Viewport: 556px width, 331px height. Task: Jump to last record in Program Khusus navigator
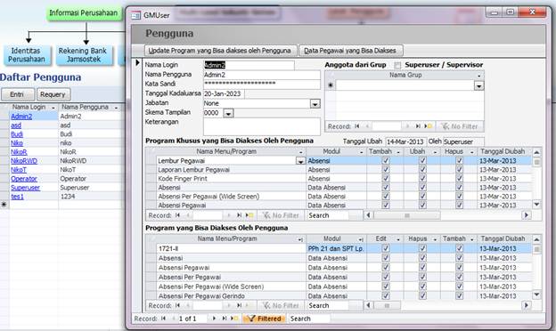coord(240,215)
